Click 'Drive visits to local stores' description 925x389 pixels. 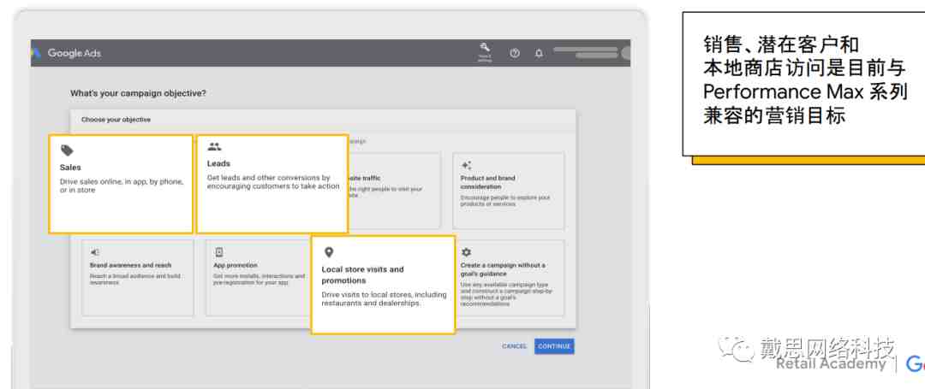pyautogui.click(x=384, y=299)
